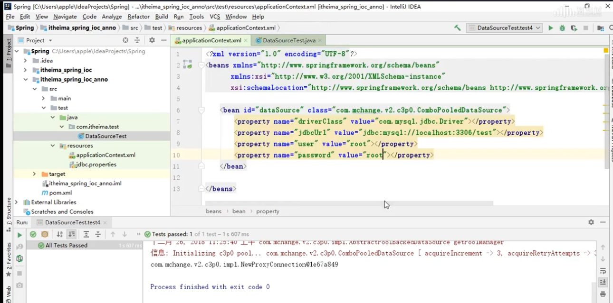Open Project Structure from the toolbar
613x303 pixels.
click(x=601, y=28)
